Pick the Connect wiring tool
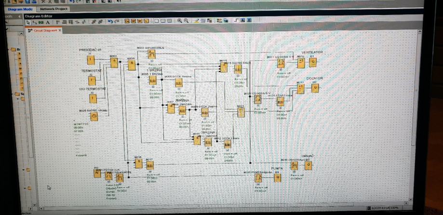This screenshot has width=443, height=215. tap(35, 22)
